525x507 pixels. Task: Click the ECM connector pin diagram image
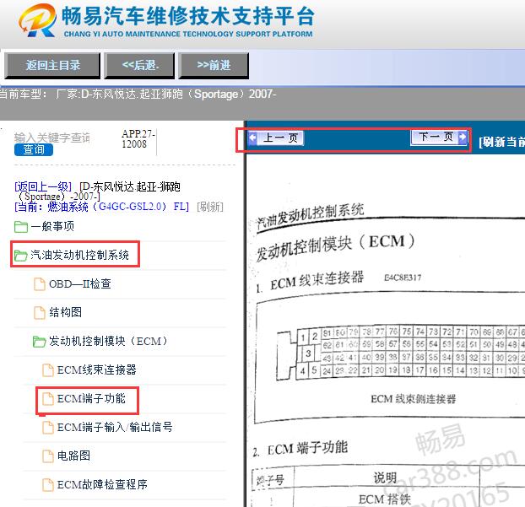[x=400, y=352]
